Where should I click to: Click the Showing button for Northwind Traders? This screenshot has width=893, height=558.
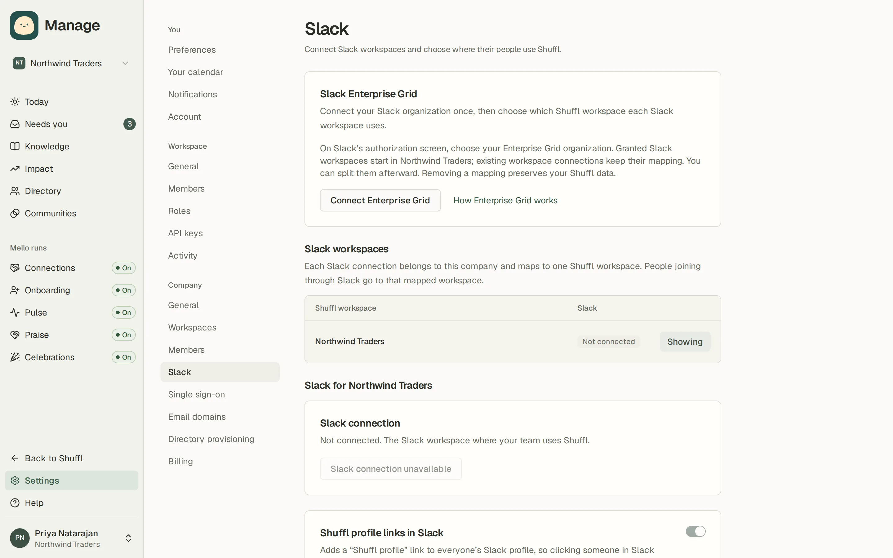[x=685, y=342]
